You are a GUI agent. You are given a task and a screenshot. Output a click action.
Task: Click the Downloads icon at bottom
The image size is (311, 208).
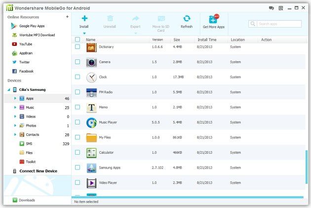tap(15, 200)
